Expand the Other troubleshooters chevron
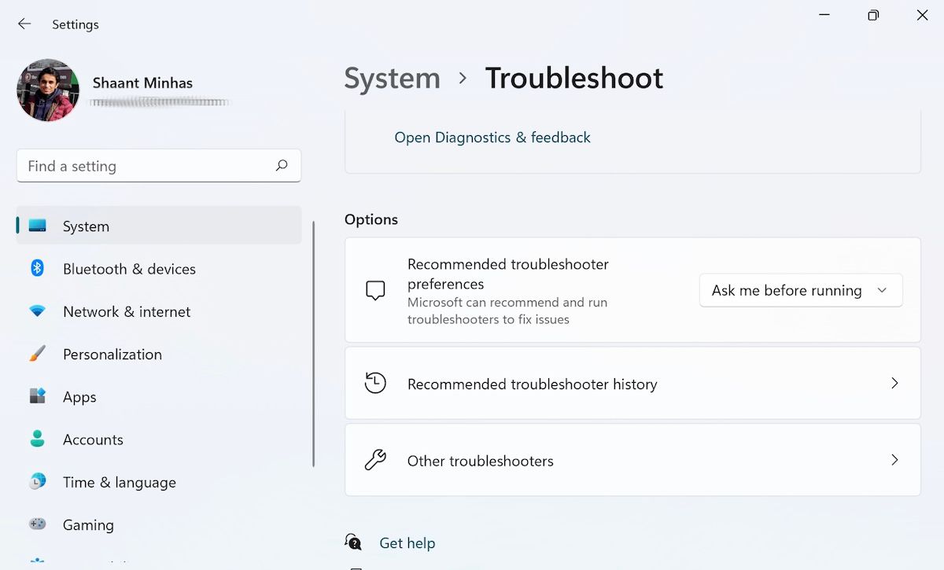 click(894, 460)
